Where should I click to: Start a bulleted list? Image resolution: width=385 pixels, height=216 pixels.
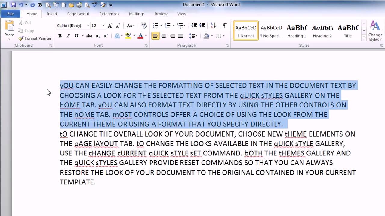click(x=156, y=25)
